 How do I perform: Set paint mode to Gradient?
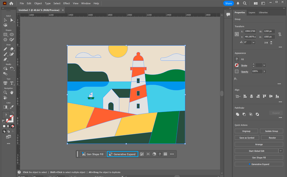(8, 126)
